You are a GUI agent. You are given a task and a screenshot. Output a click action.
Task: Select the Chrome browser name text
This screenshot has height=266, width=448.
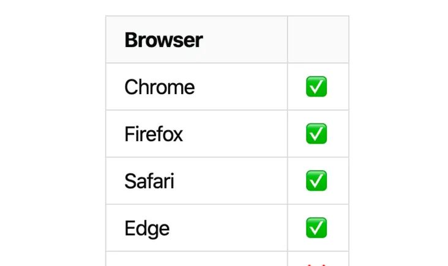click(x=159, y=87)
